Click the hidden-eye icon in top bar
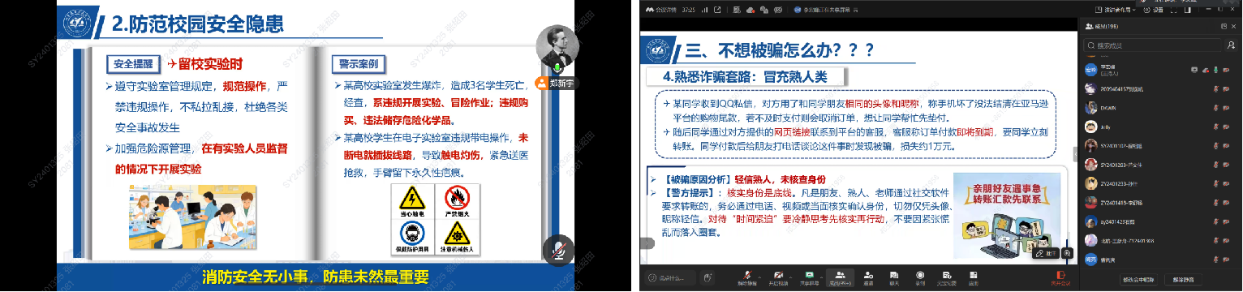 [x=778, y=10]
